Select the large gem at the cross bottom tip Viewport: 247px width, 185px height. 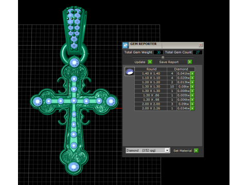point(74,166)
